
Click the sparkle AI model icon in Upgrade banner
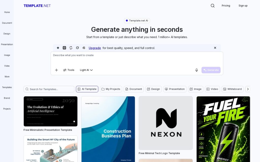(58, 48)
